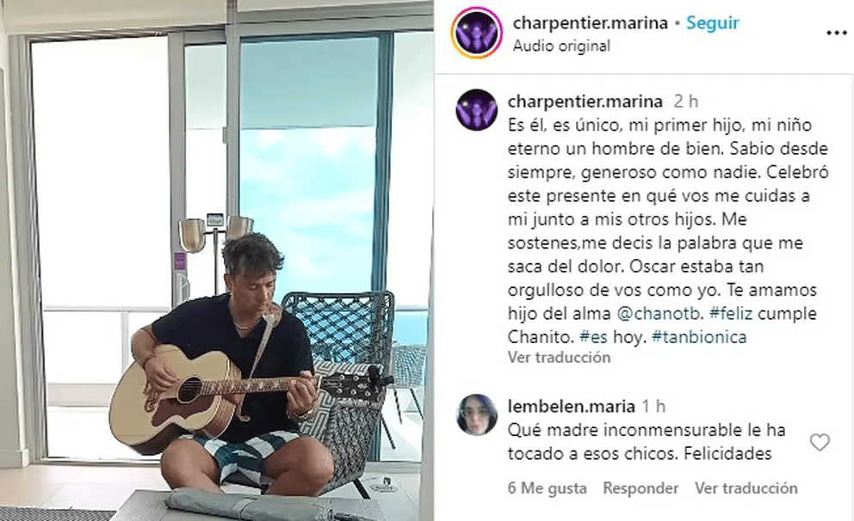The height and width of the screenshot is (521, 854).
Task: Open the #tanbionica hashtag
Action: 699,337
